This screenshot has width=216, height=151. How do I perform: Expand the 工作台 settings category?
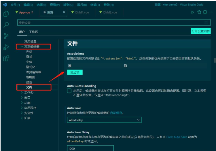(22, 93)
